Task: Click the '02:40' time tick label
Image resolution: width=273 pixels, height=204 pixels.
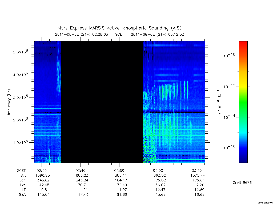Action: [x=81, y=171]
